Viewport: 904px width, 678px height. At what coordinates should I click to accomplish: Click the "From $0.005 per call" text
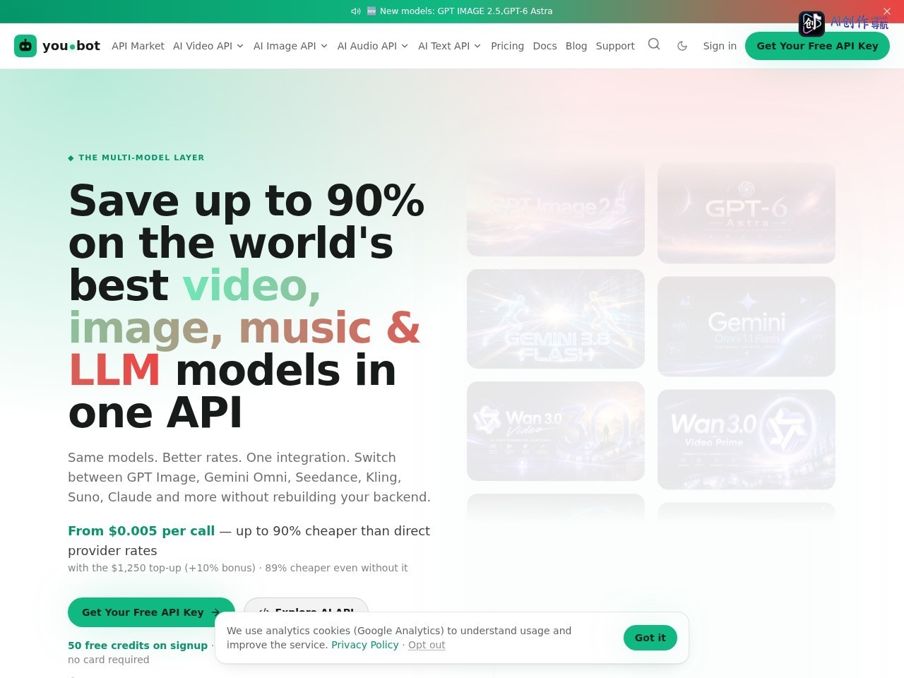tap(141, 531)
